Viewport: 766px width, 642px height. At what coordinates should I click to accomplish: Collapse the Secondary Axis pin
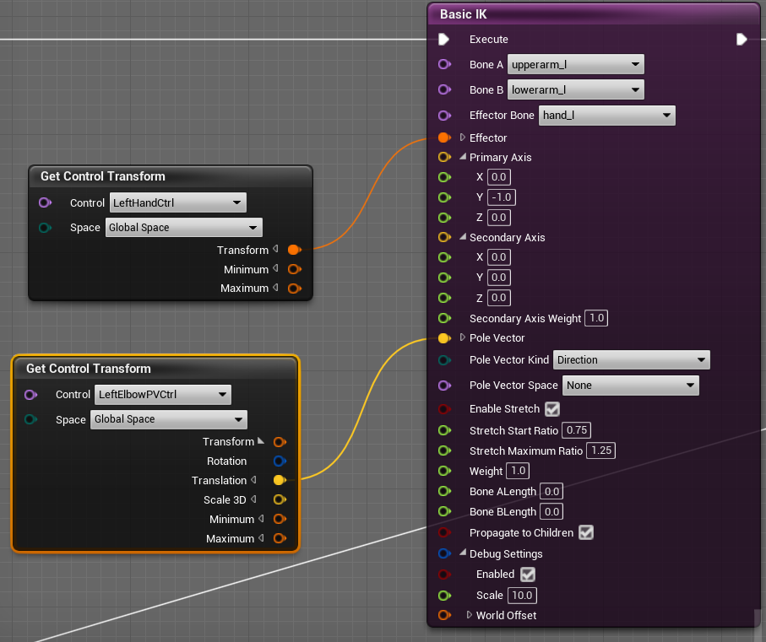[463, 236]
